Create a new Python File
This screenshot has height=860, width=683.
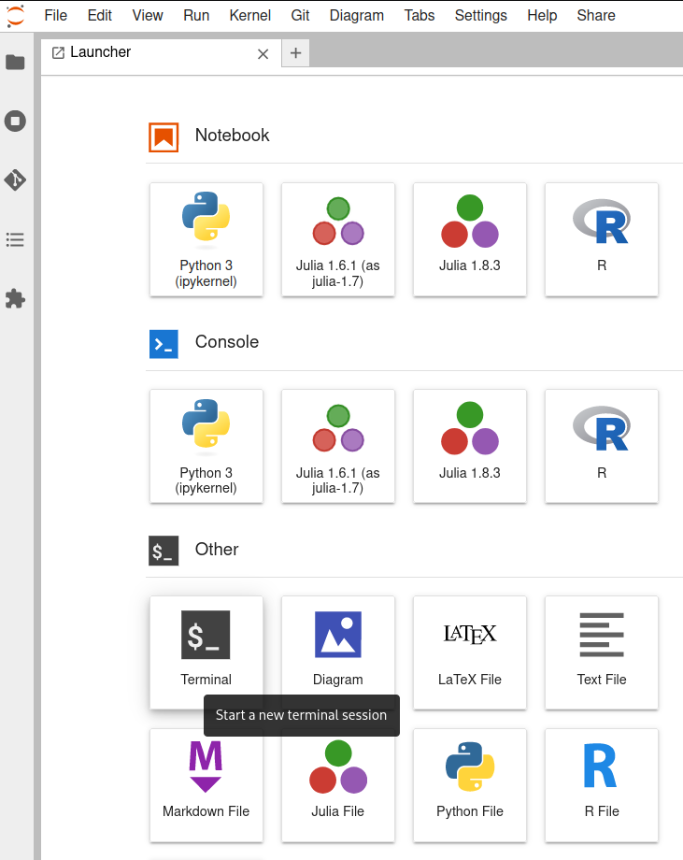click(x=470, y=785)
